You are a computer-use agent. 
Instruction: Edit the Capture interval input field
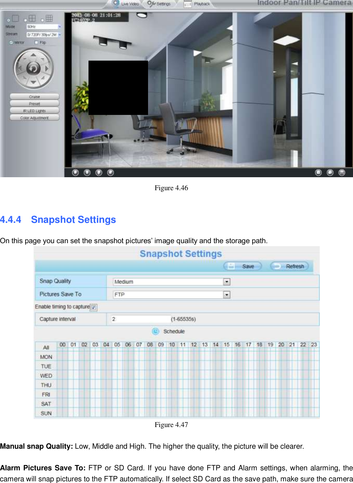click(x=140, y=319)
